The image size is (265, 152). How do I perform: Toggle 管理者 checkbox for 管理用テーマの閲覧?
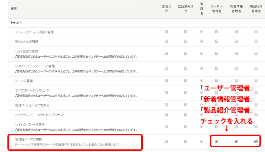point(202,141)
